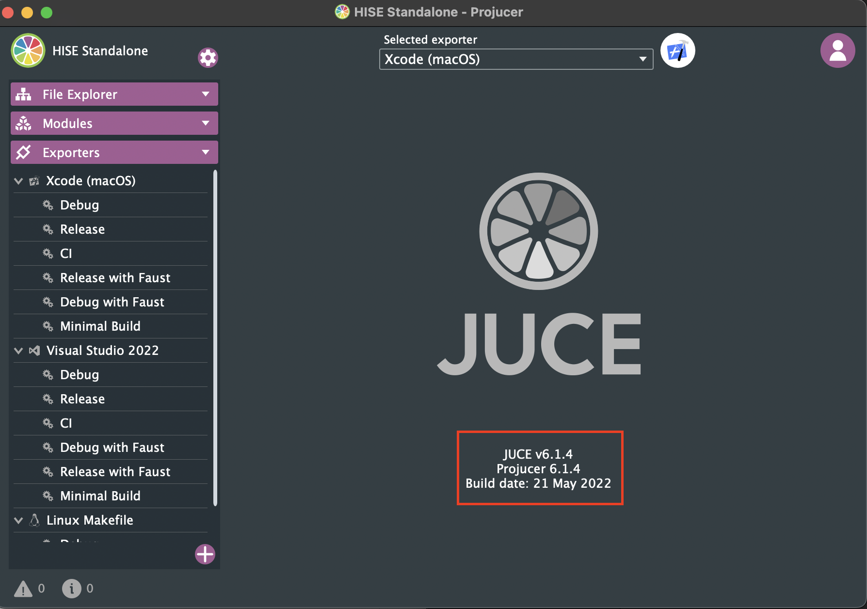Click the JUCE v6.1.4 version text

(538, 454)
